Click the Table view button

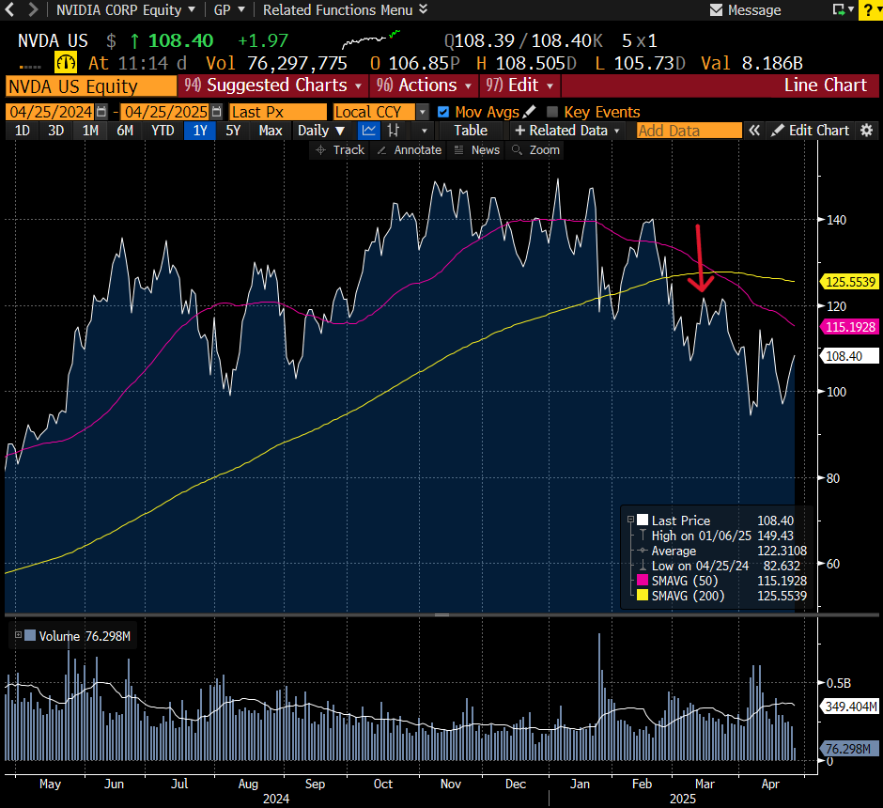point(471,131)
